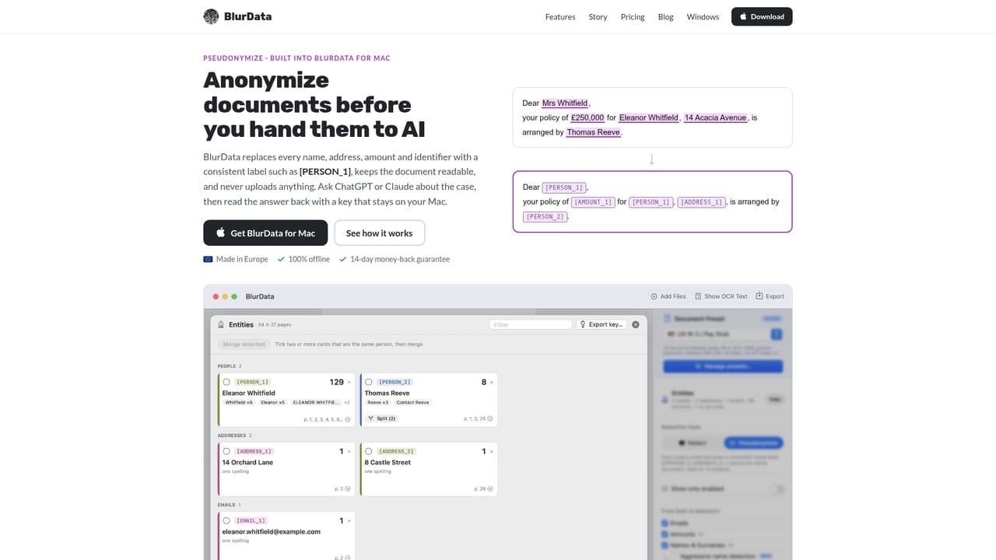Click the Export toolbar icon

pos(759,296)
